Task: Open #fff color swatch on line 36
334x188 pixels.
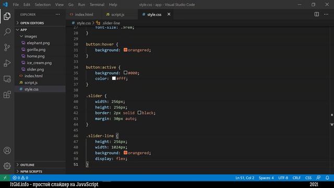Action: [x=114, y=78]
